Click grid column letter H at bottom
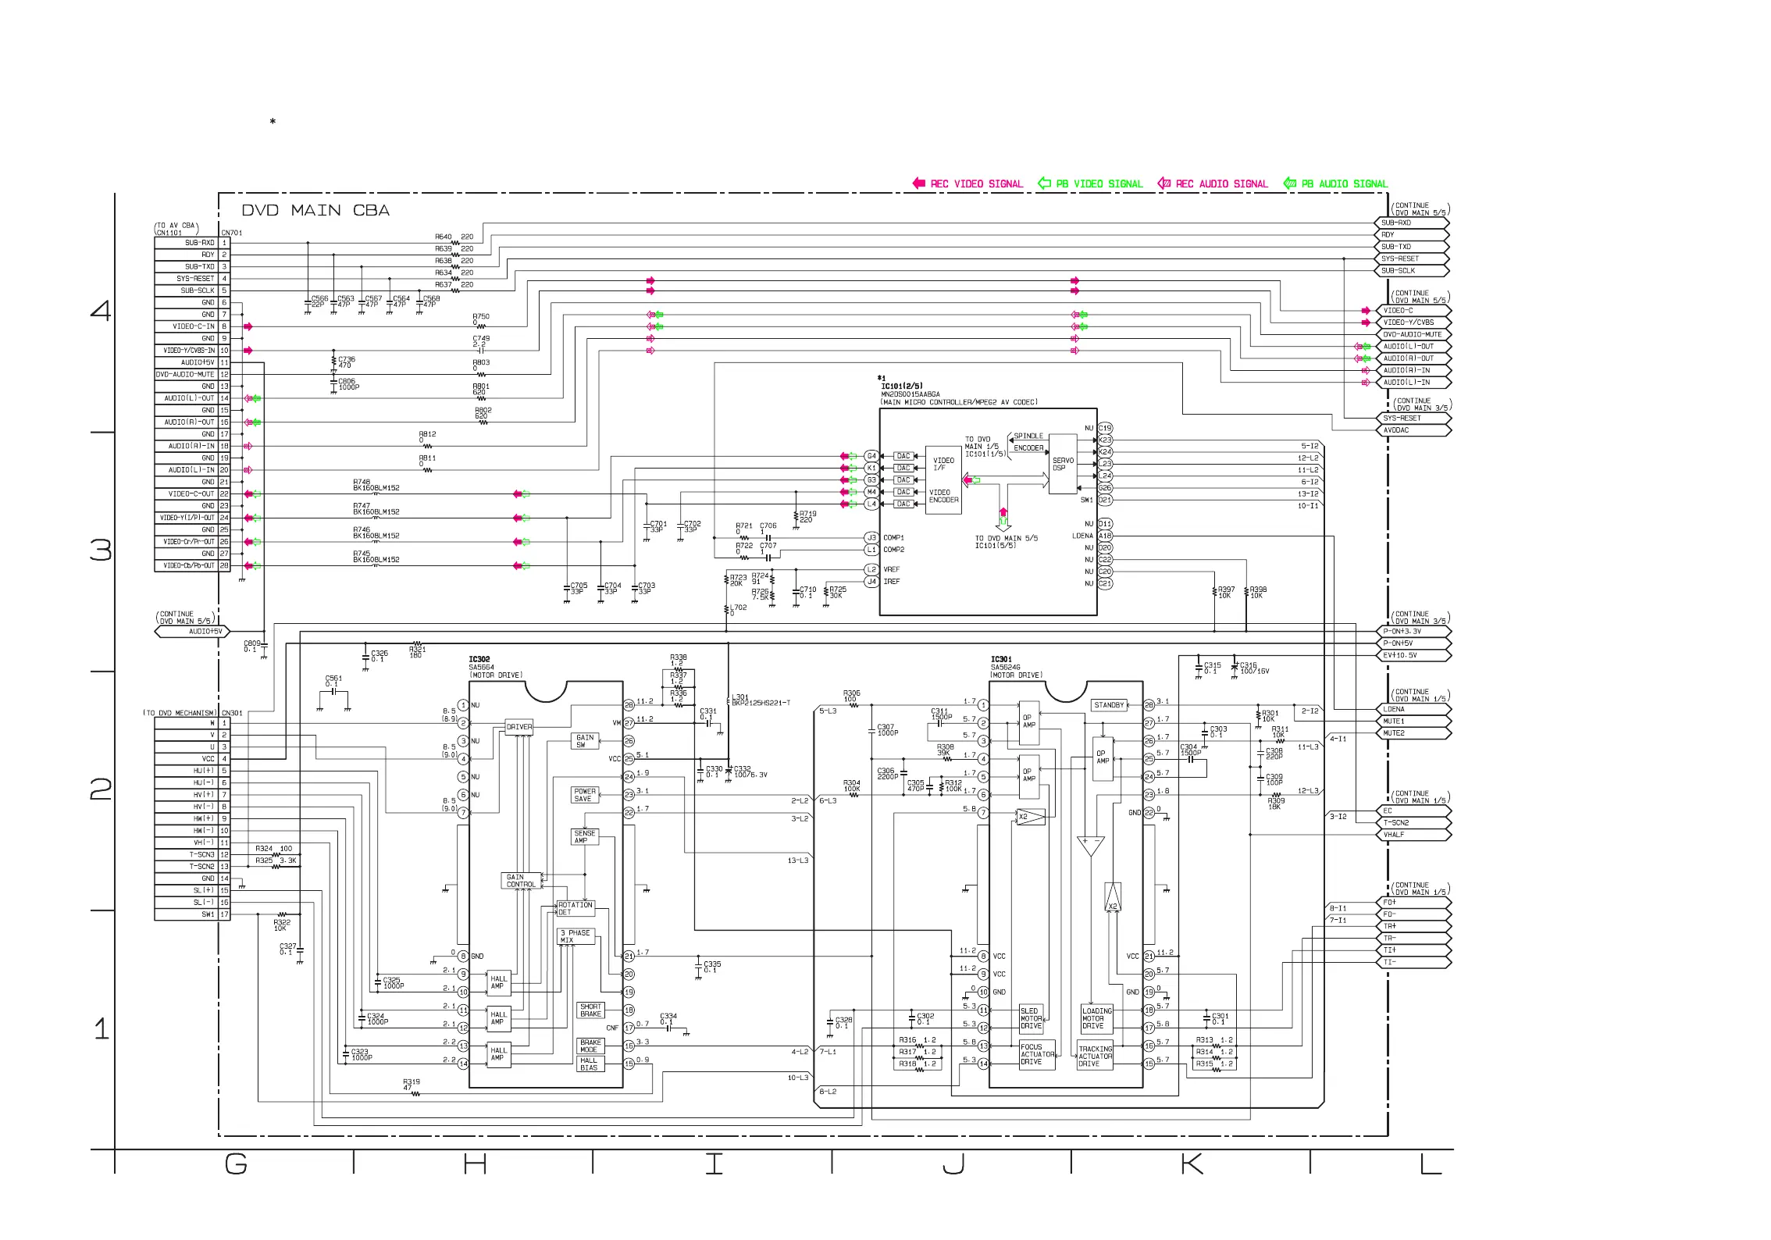The width and height of the screenshot is (1771, 1240). (x=475, y=1165)
